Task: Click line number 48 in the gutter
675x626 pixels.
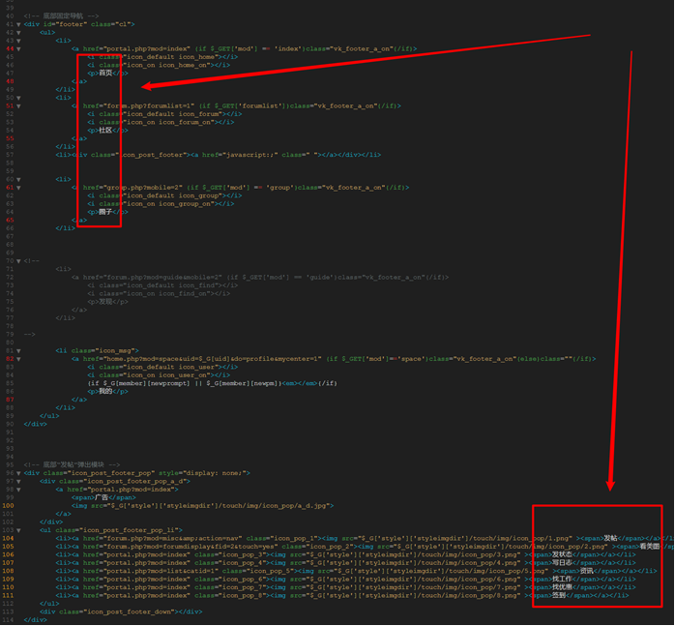Action: 10,81
